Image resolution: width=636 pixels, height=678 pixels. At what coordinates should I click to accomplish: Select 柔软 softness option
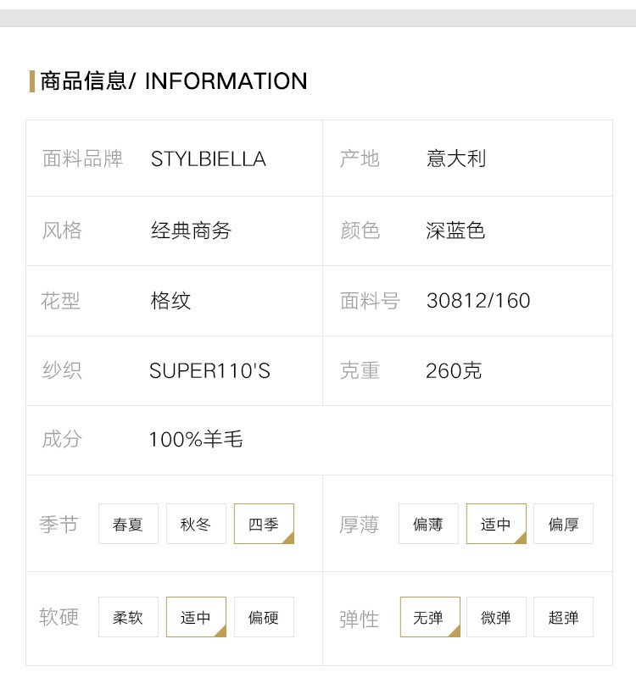coord(128,617)
